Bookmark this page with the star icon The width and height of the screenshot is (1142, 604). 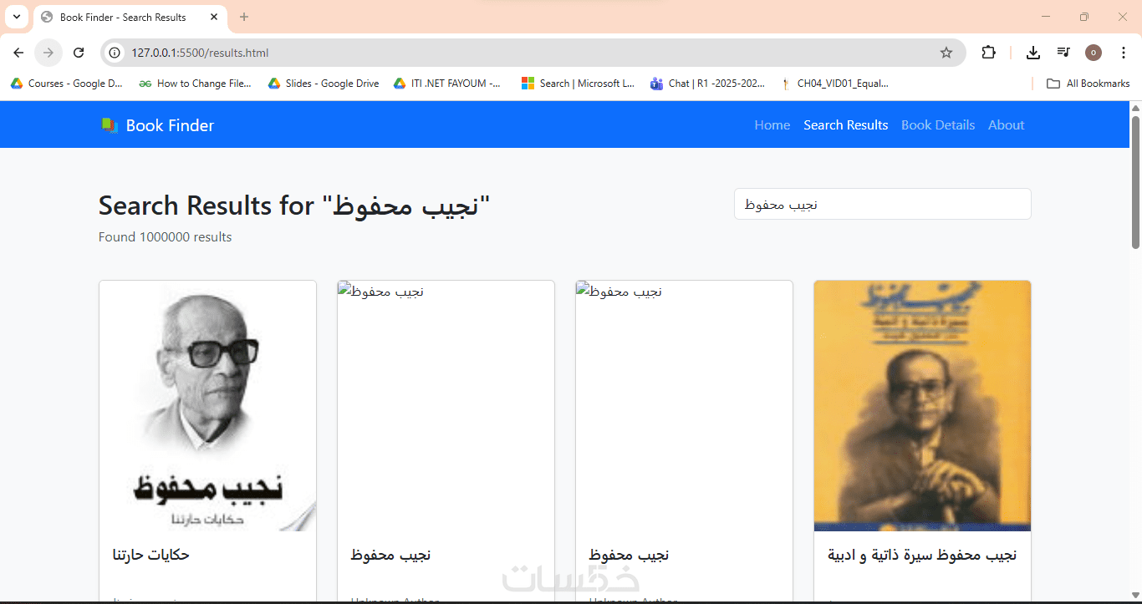coord(946,53)
